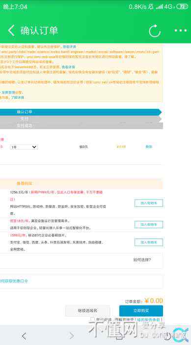The image size is (191, 345).
Task: Open the 如何获取优惠口令 link
Action: [x=14, y=281]
